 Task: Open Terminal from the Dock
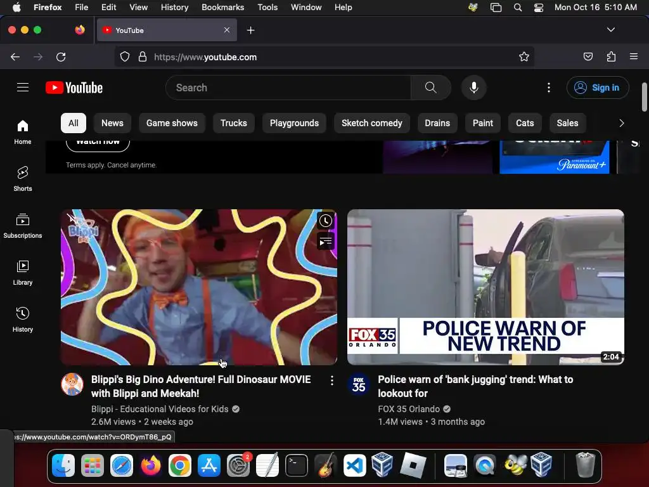click(297, 465)
